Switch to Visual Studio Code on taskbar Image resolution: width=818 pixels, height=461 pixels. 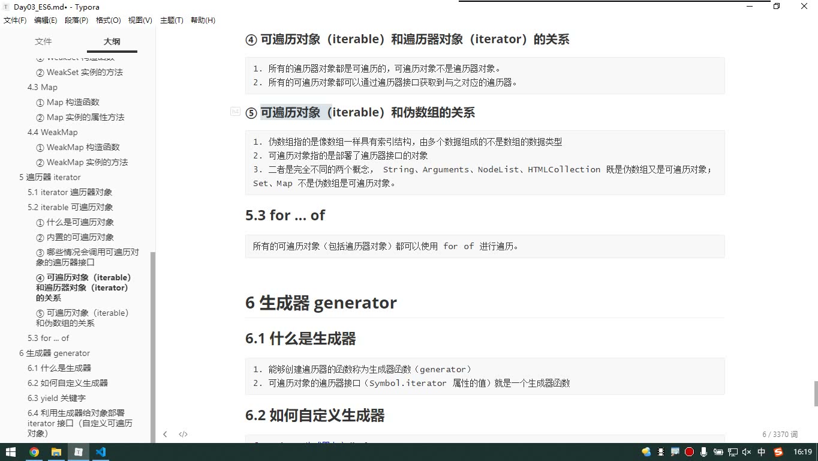(100, 452)
